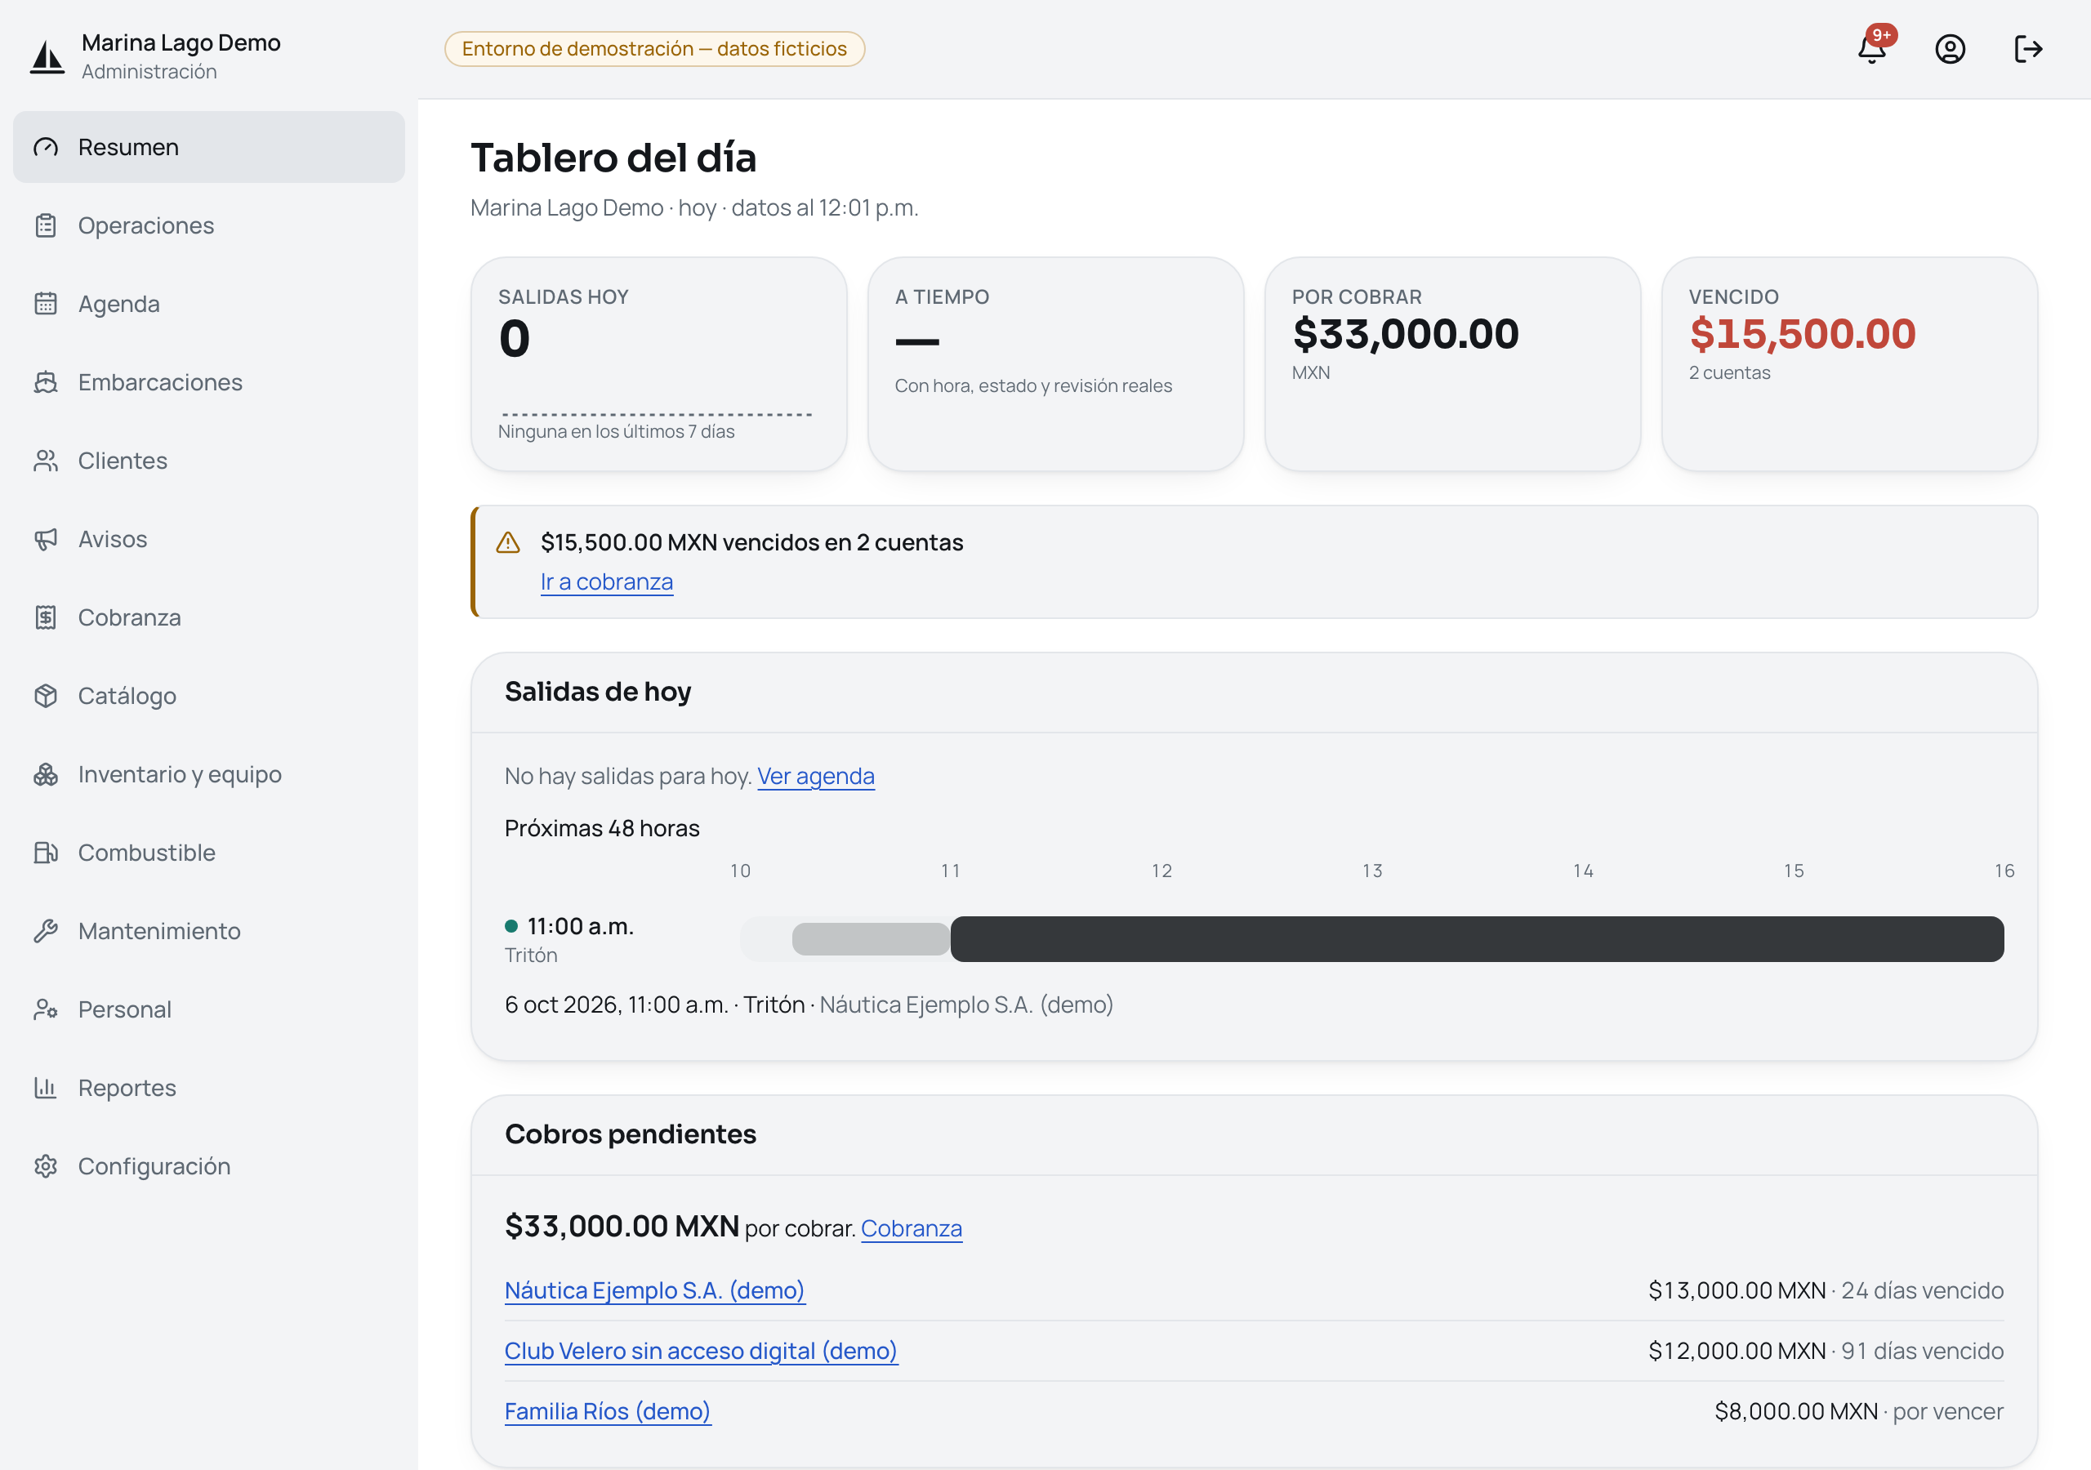Viewport: 2091px width, 1470px height.
Task: Click the Mantenimiento wrench icon
Action: click(x=46, y=930)
